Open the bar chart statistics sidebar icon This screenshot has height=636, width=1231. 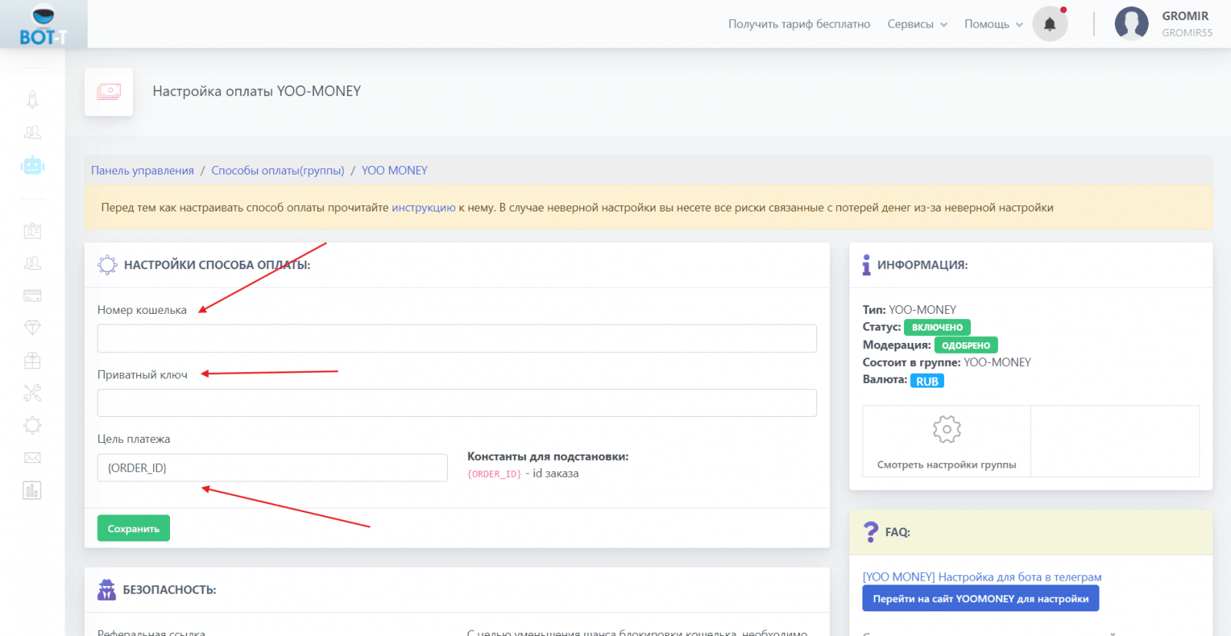coord(32,490)
